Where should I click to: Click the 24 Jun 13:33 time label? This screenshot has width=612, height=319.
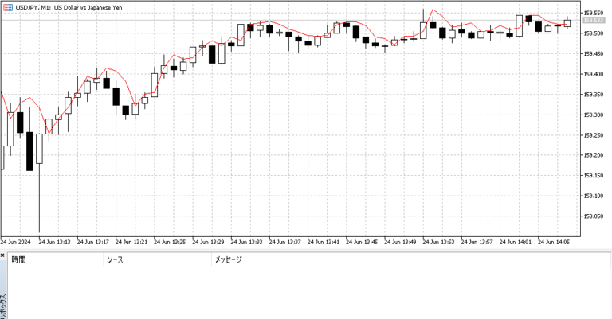pyautogui.click(x=247, y=242)
